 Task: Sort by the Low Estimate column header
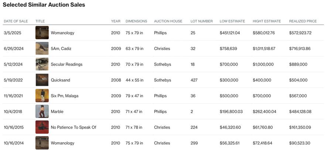pos(232,21)
